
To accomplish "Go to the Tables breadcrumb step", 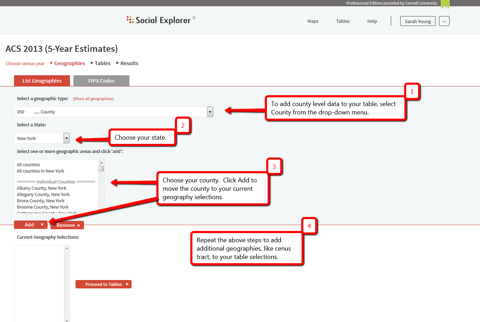I will [x=103, y=63].
